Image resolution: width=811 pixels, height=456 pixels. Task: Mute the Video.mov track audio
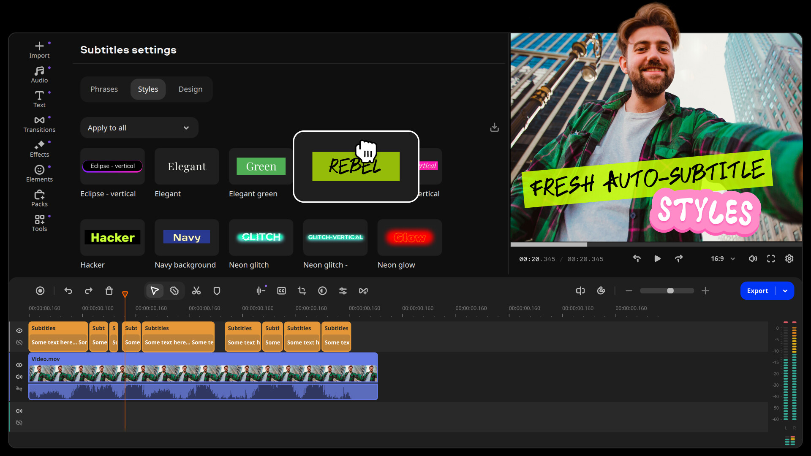click(19, 377)
